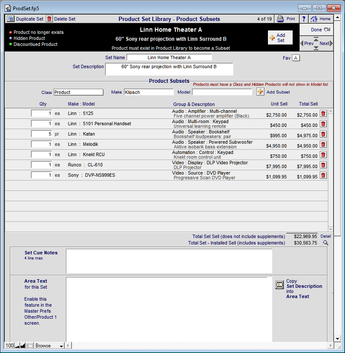Screen dimensions: 345x353
Task: Click the $30,563.75 Installed Sell value
Action: coord(306,243)
